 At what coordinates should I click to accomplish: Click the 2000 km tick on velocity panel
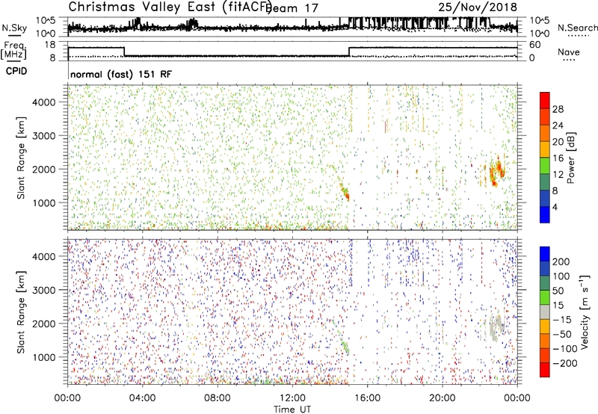pos(44,324)
